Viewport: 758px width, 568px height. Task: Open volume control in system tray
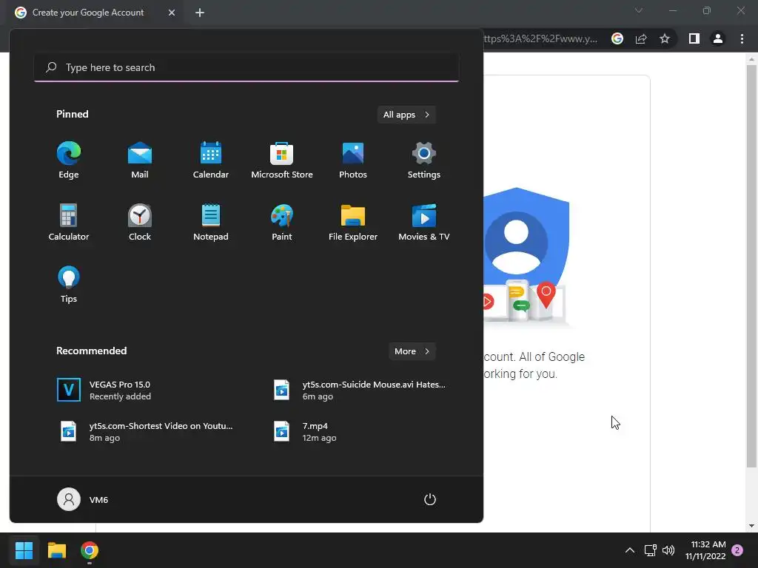point(668,550)
